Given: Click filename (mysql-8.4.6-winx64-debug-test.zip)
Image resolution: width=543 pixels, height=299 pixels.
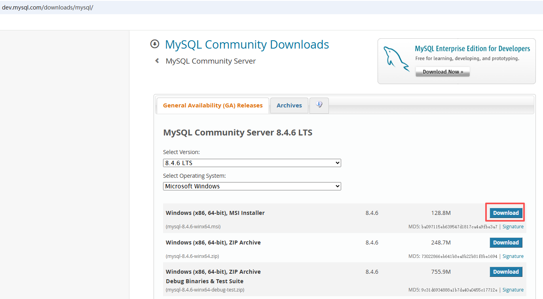Looking at the screenshot, I should (x=205, y=290).
